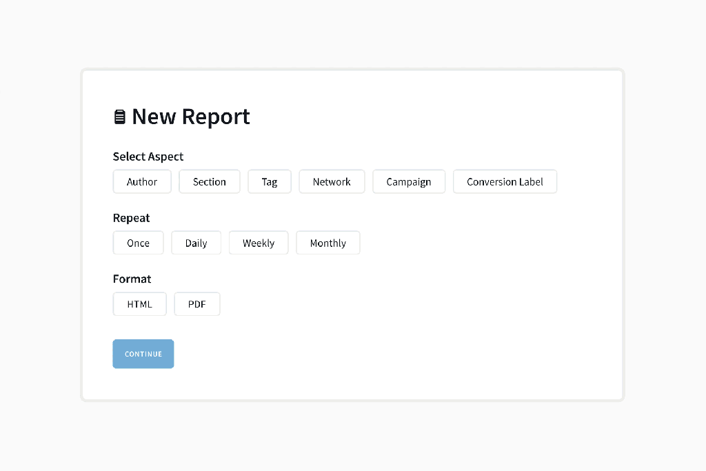The image size is (706, 471).
Task: Select PDF format option
Action: click(x=196, y=304)
